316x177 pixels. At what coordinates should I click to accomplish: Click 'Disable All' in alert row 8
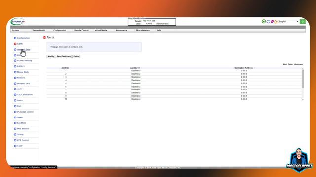pyautogui.click(x=136, y=93)
